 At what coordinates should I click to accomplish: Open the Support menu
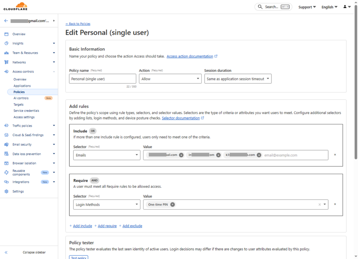pos(307,7)
